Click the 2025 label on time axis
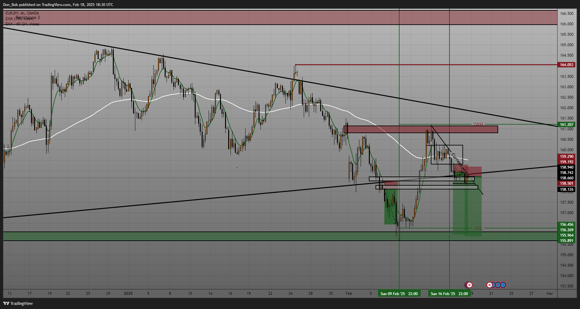Viewport: 580px width, 309px height. (128, 294)
